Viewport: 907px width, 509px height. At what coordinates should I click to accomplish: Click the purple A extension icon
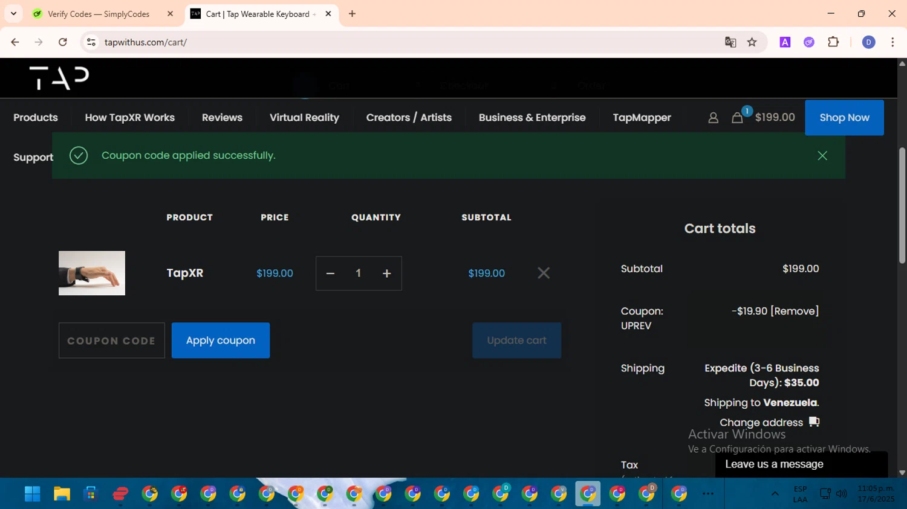[x=785, y=42]
